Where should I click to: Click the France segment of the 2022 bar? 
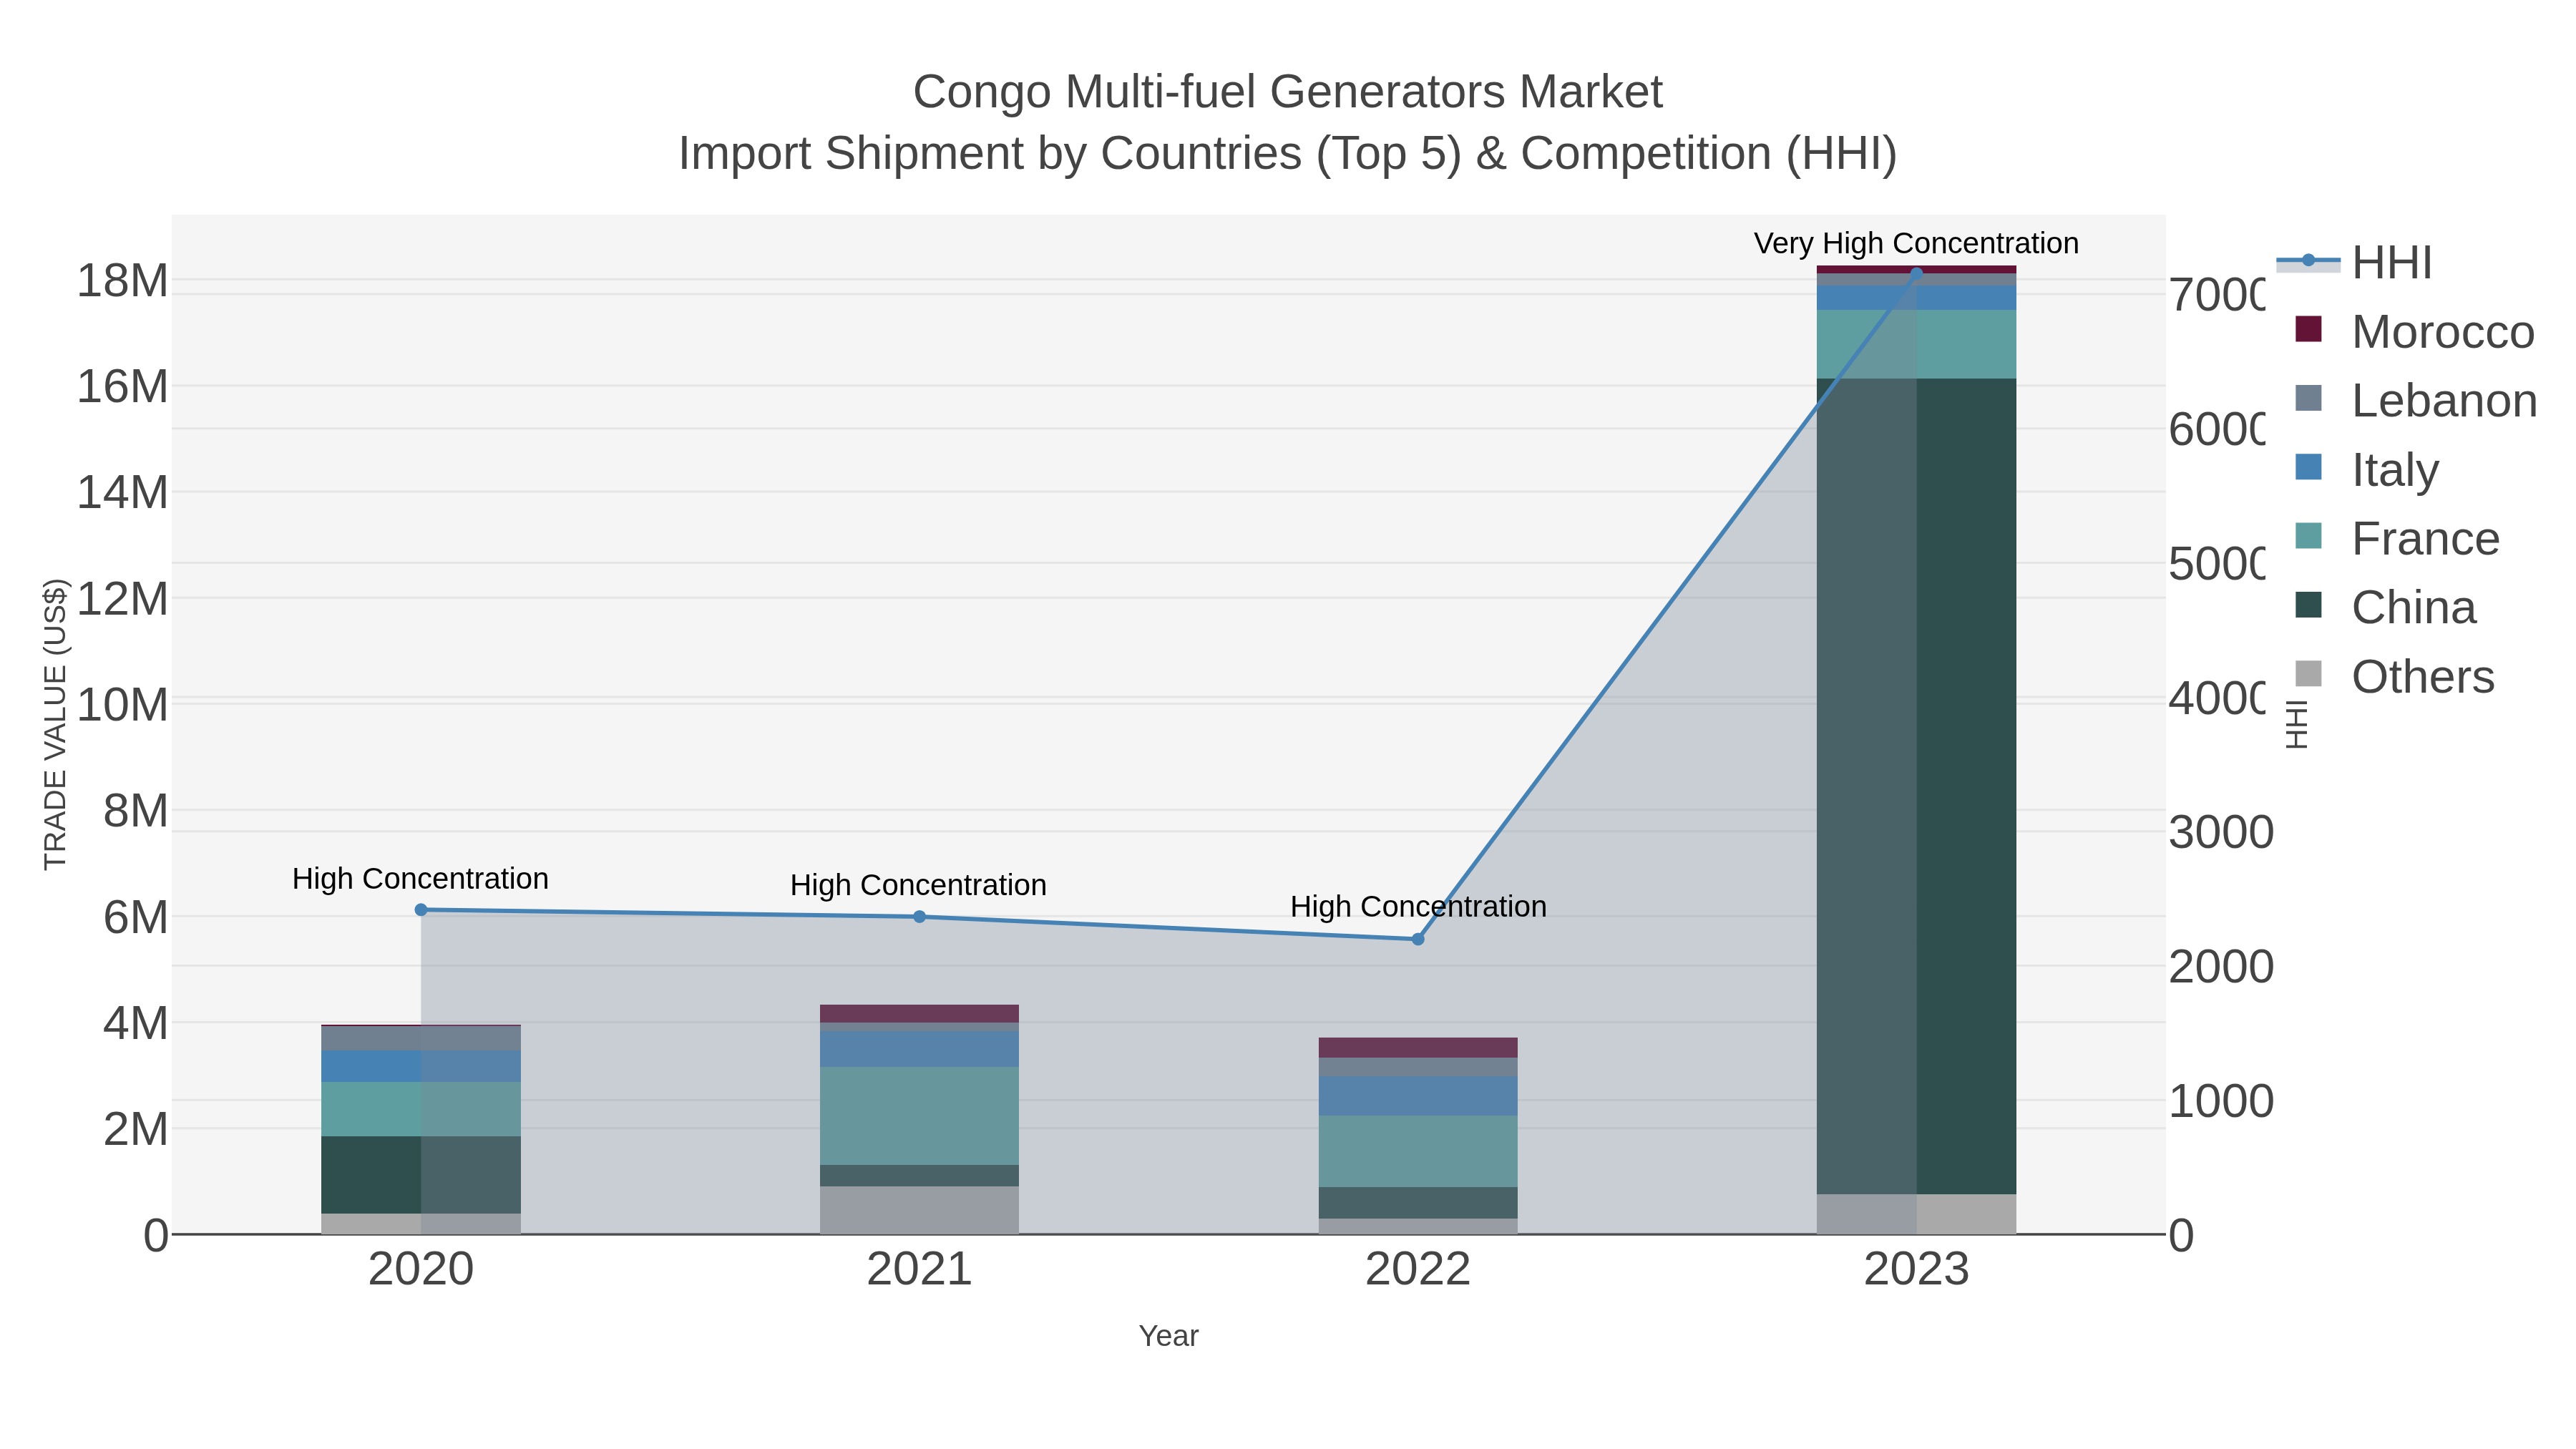[1418, 1152]
